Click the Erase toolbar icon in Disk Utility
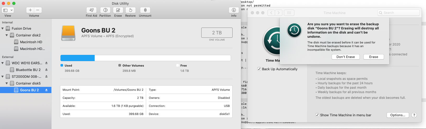The width and height of the screenshot is (426, 129). [x=118, y=10]
